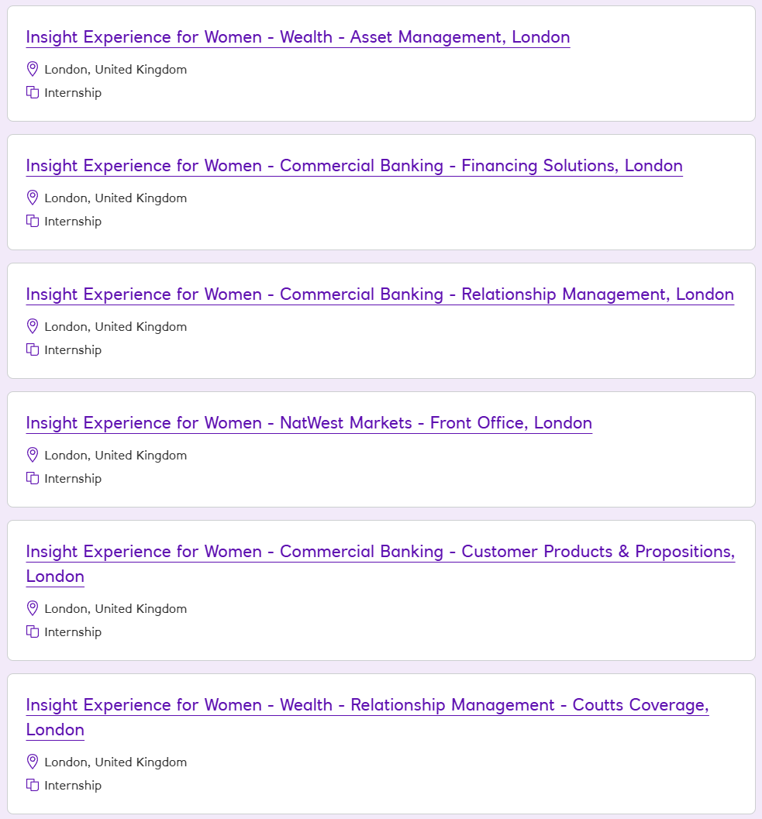This screenshot has height=819, width=762.
Task: Open Customer Products & Propositions job link
Action: (x=380, y=552)
